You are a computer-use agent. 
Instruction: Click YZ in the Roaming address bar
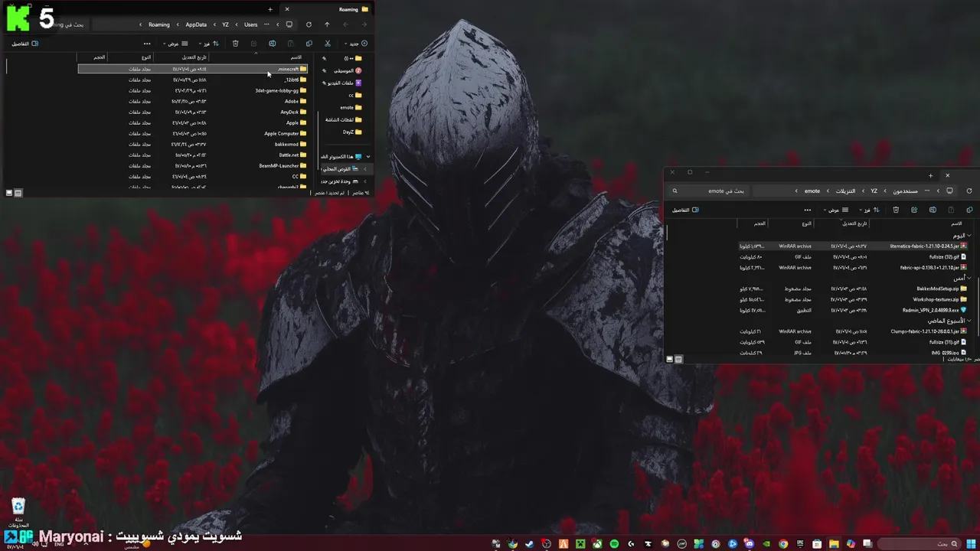pos(225,24)
